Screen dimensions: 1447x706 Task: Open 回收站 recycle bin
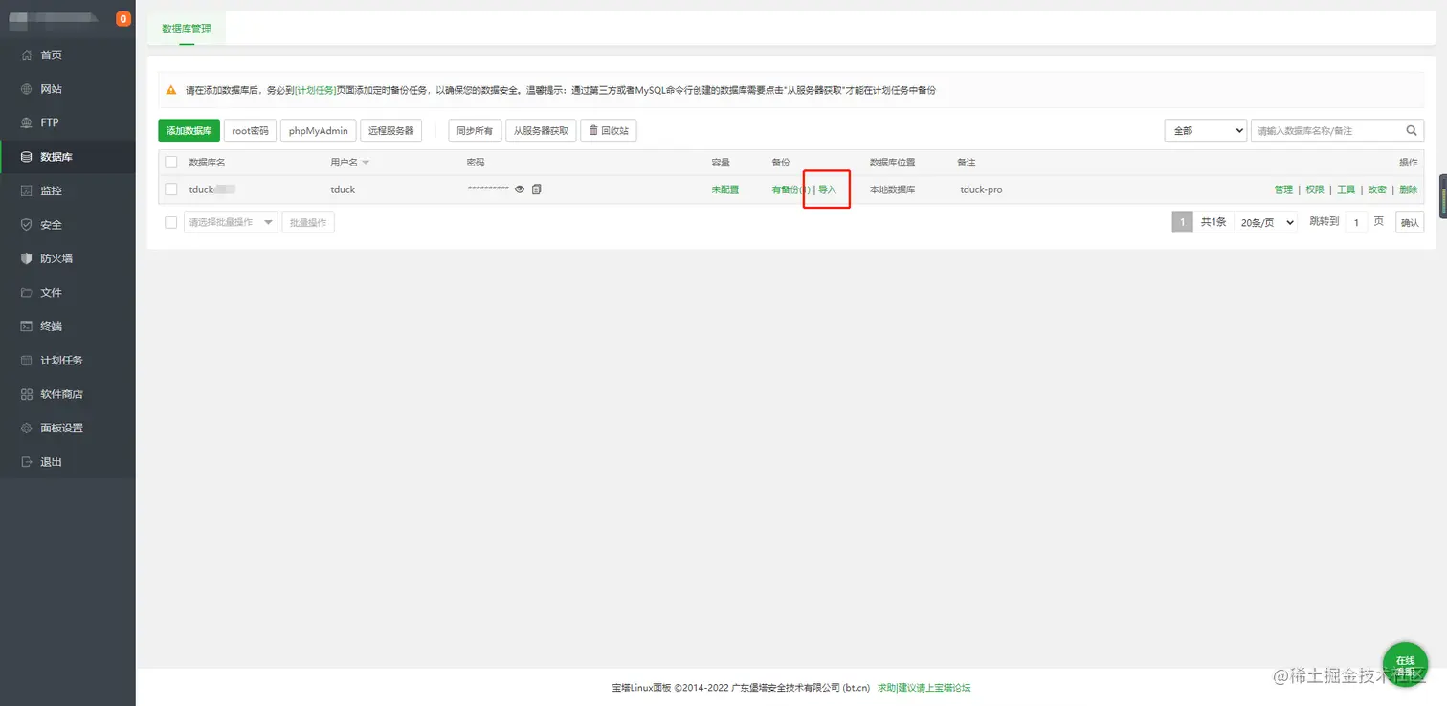tap(609, 130)
